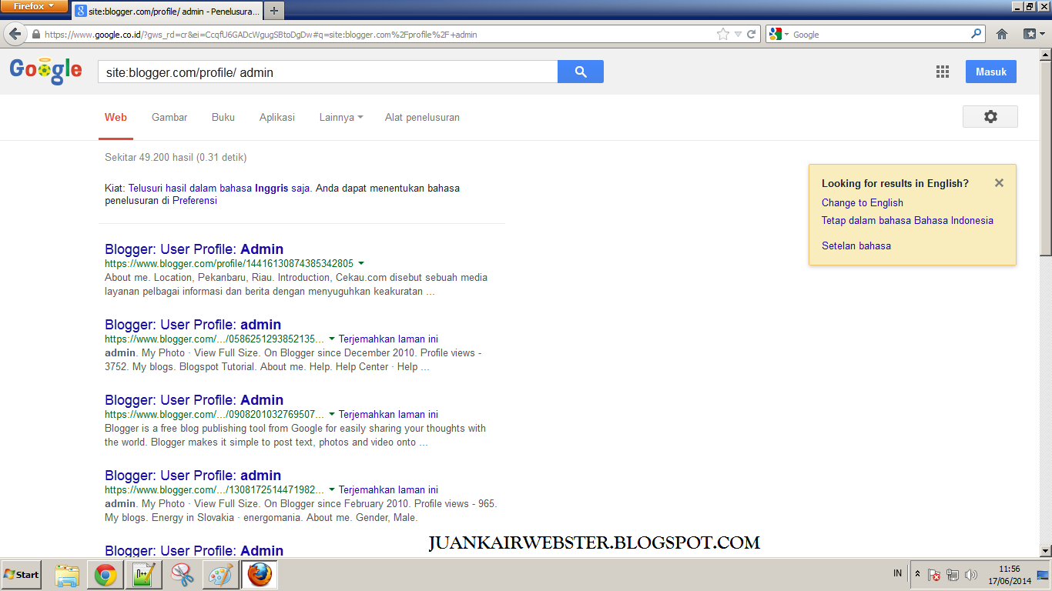Click Telusuri hasil dalam bahasa Inggris saja
Screen dimensions: 1052x591
[x=219, y=188]
